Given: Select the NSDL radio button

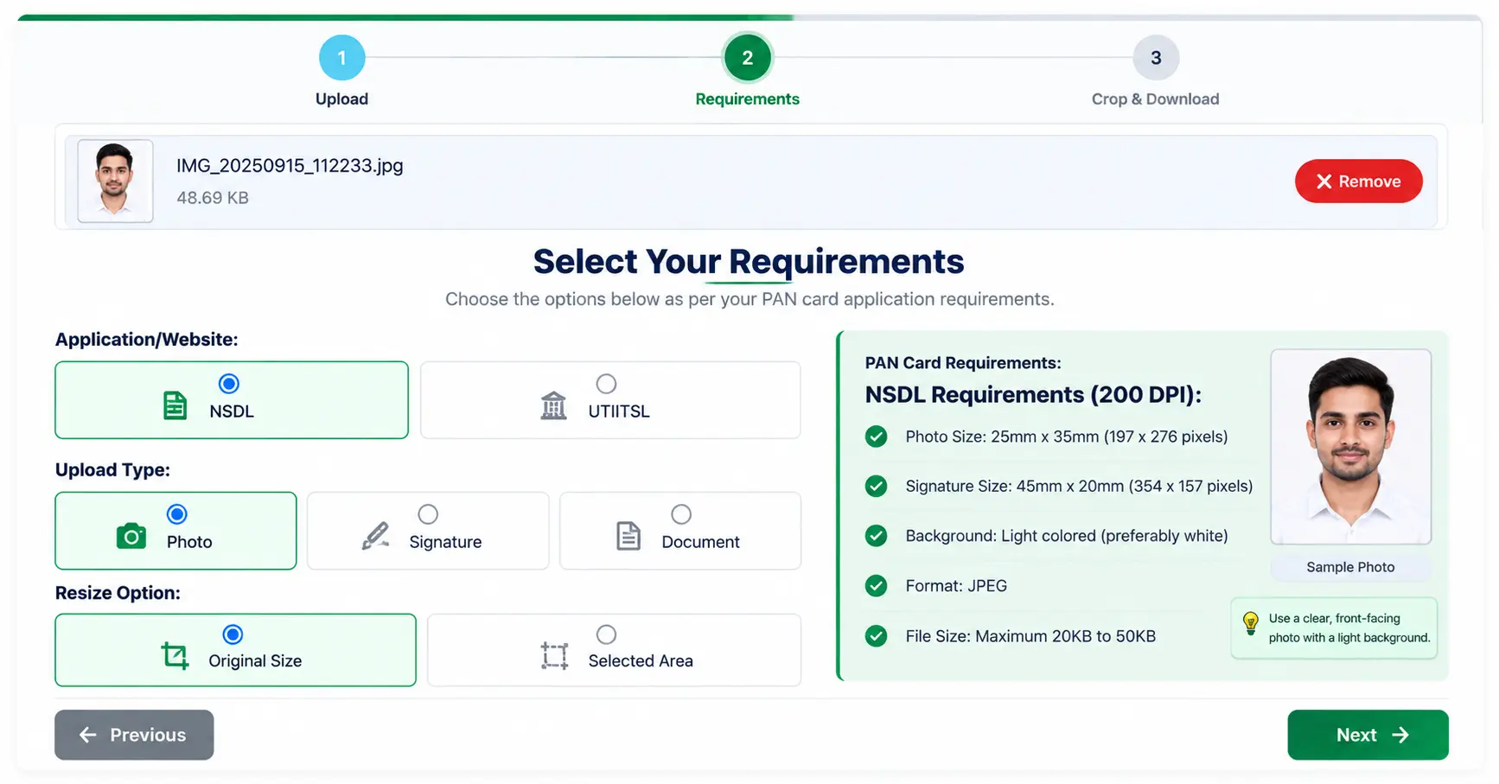Looking at the screenshot, I should [x=229, y=384].
